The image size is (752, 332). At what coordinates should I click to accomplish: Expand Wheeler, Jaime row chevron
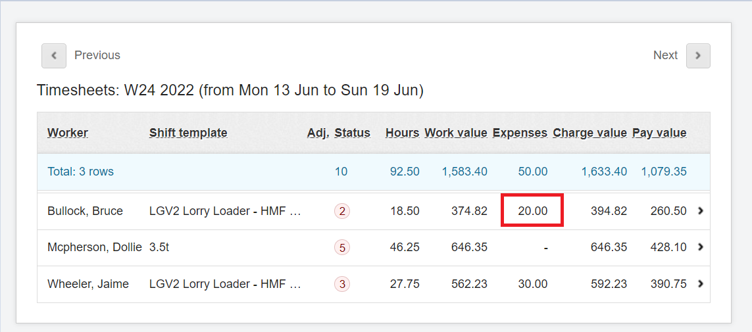tap(700, 284)
